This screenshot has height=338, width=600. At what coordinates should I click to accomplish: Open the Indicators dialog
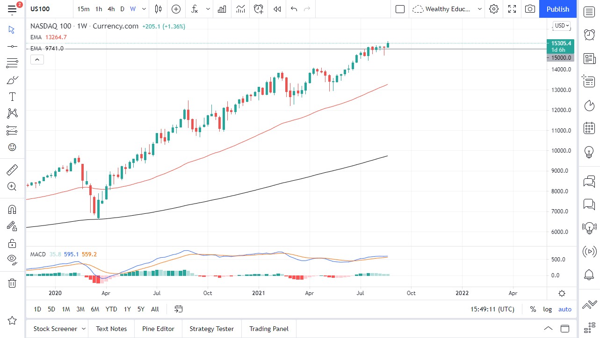pyautogui.click(x=194, y=9)
